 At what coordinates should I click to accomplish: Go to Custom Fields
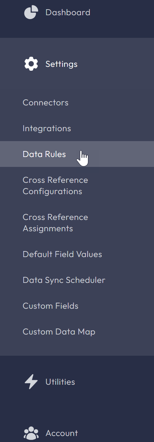51,306
